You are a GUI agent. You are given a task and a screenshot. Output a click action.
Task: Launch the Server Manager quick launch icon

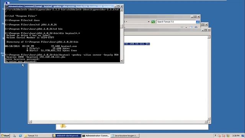click(x=15, y=136)
